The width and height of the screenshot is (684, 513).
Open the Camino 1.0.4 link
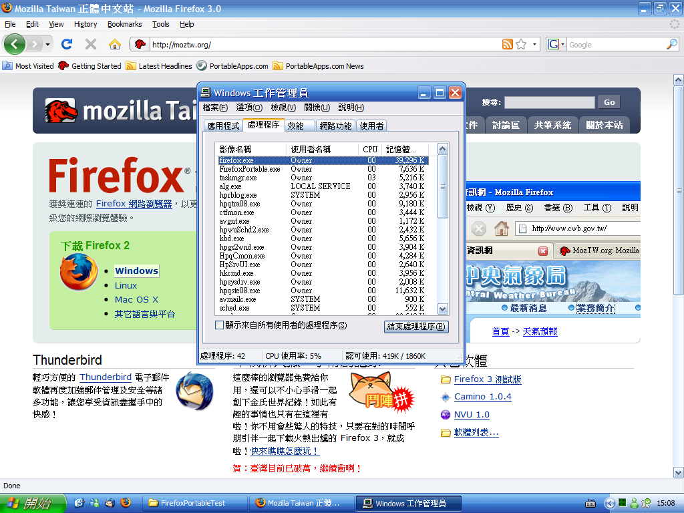click(x=483, y=397)
